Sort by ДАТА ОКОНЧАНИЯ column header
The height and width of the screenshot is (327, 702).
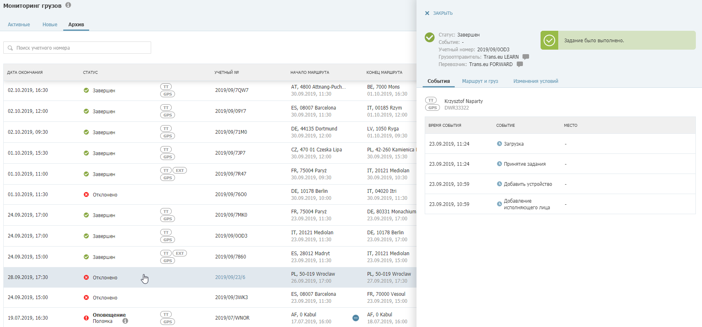click(x=25, y=73)
